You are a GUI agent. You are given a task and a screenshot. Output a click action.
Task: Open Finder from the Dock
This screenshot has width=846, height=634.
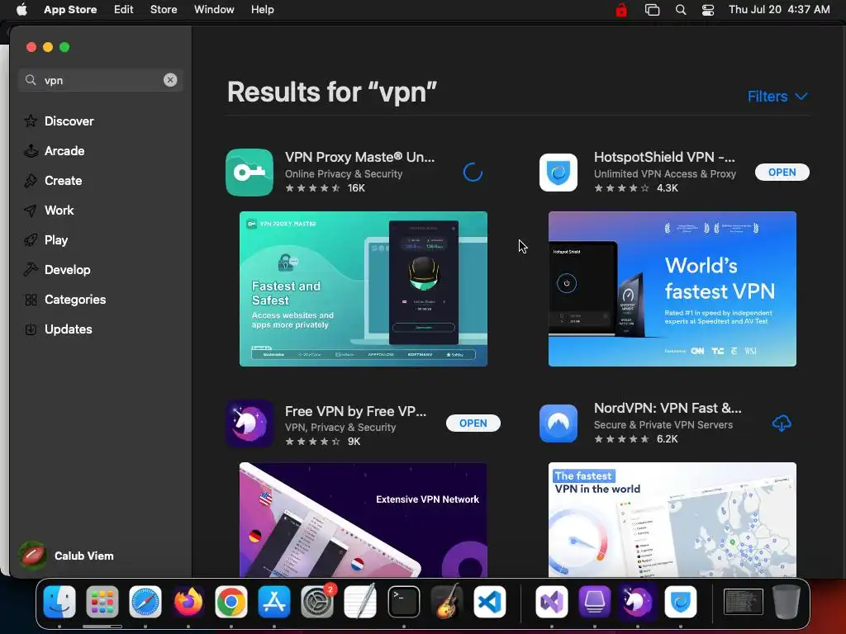pos(59,602)
